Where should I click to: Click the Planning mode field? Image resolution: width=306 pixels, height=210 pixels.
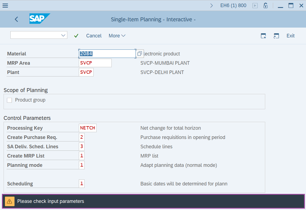click(x=82, y=165)
